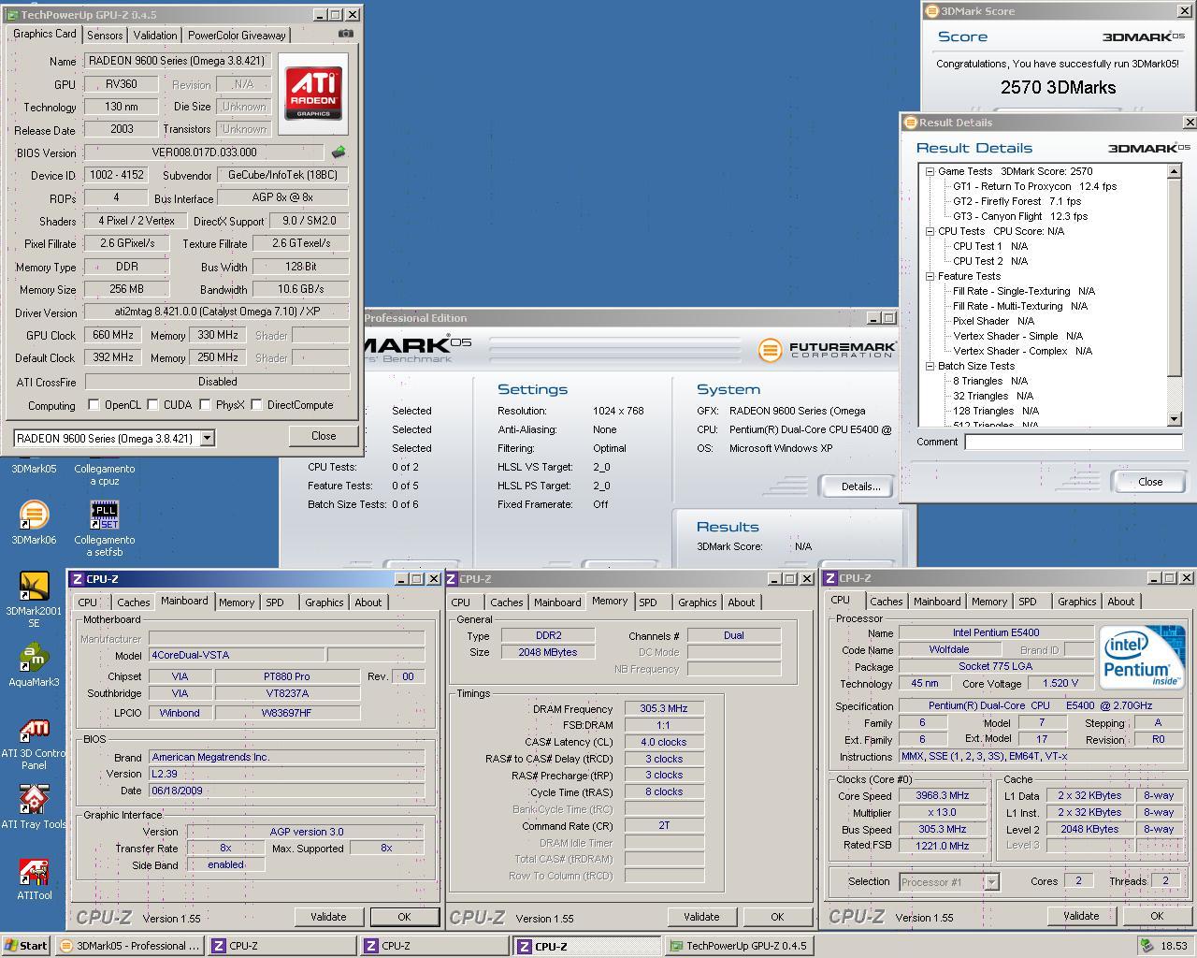Select Vertex Shader - Complex row

(1022, 351)
